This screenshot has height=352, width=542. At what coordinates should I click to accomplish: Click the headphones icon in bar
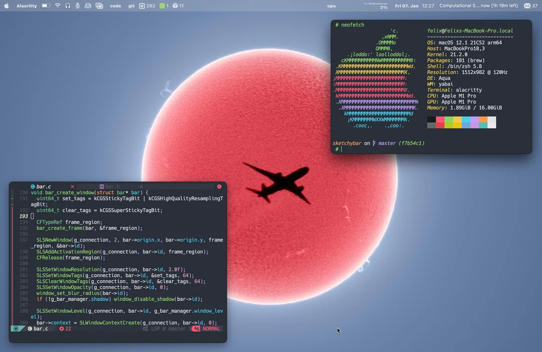coord(68,6)
